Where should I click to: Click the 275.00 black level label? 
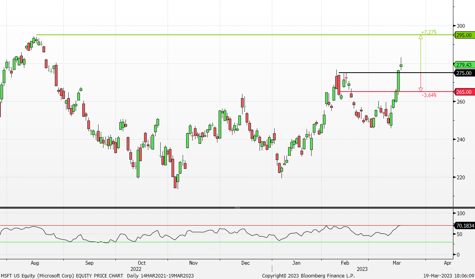[x=464, y=73]
